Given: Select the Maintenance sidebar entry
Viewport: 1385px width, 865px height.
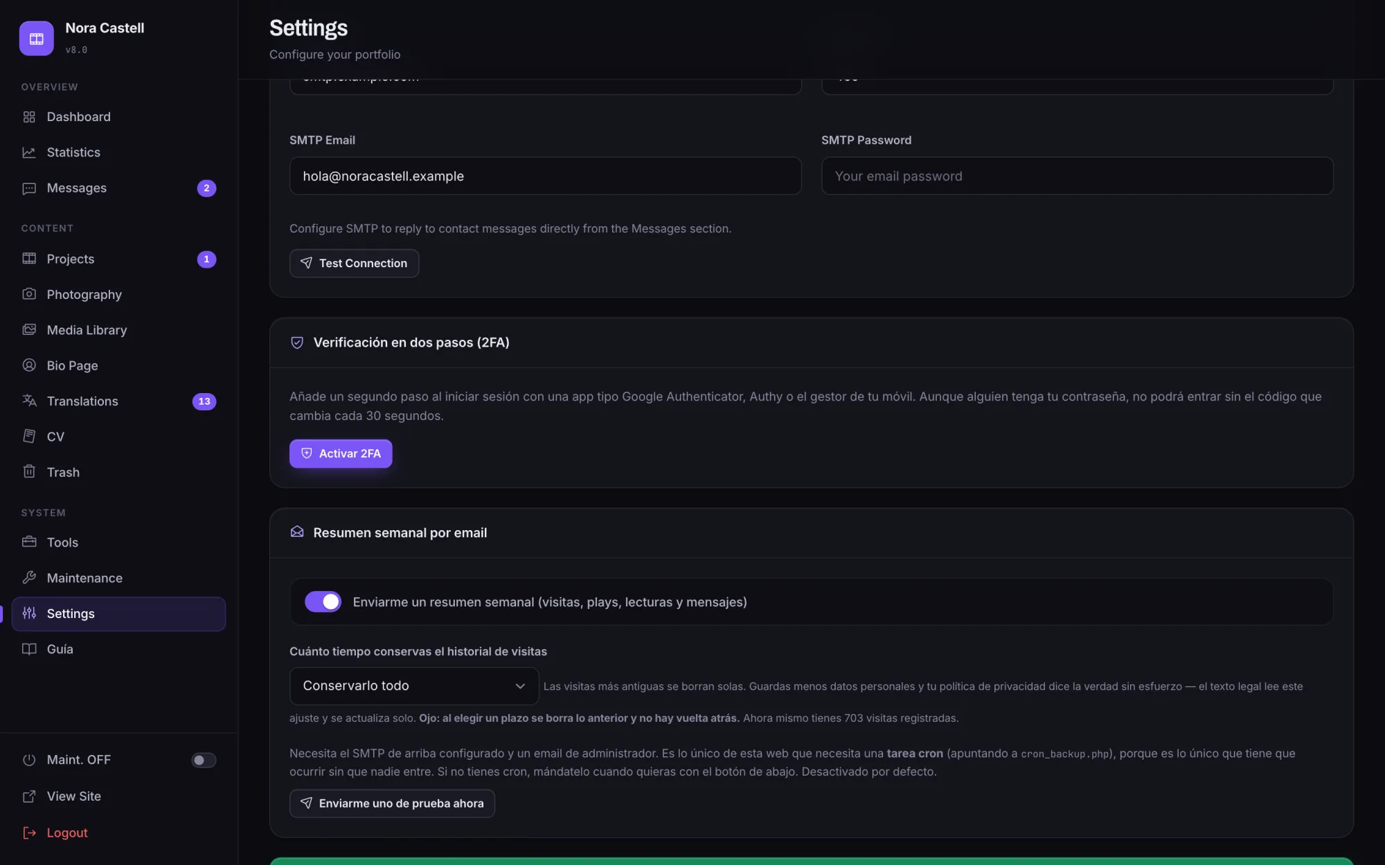Looking at the screenshot, I should [118, 578].
